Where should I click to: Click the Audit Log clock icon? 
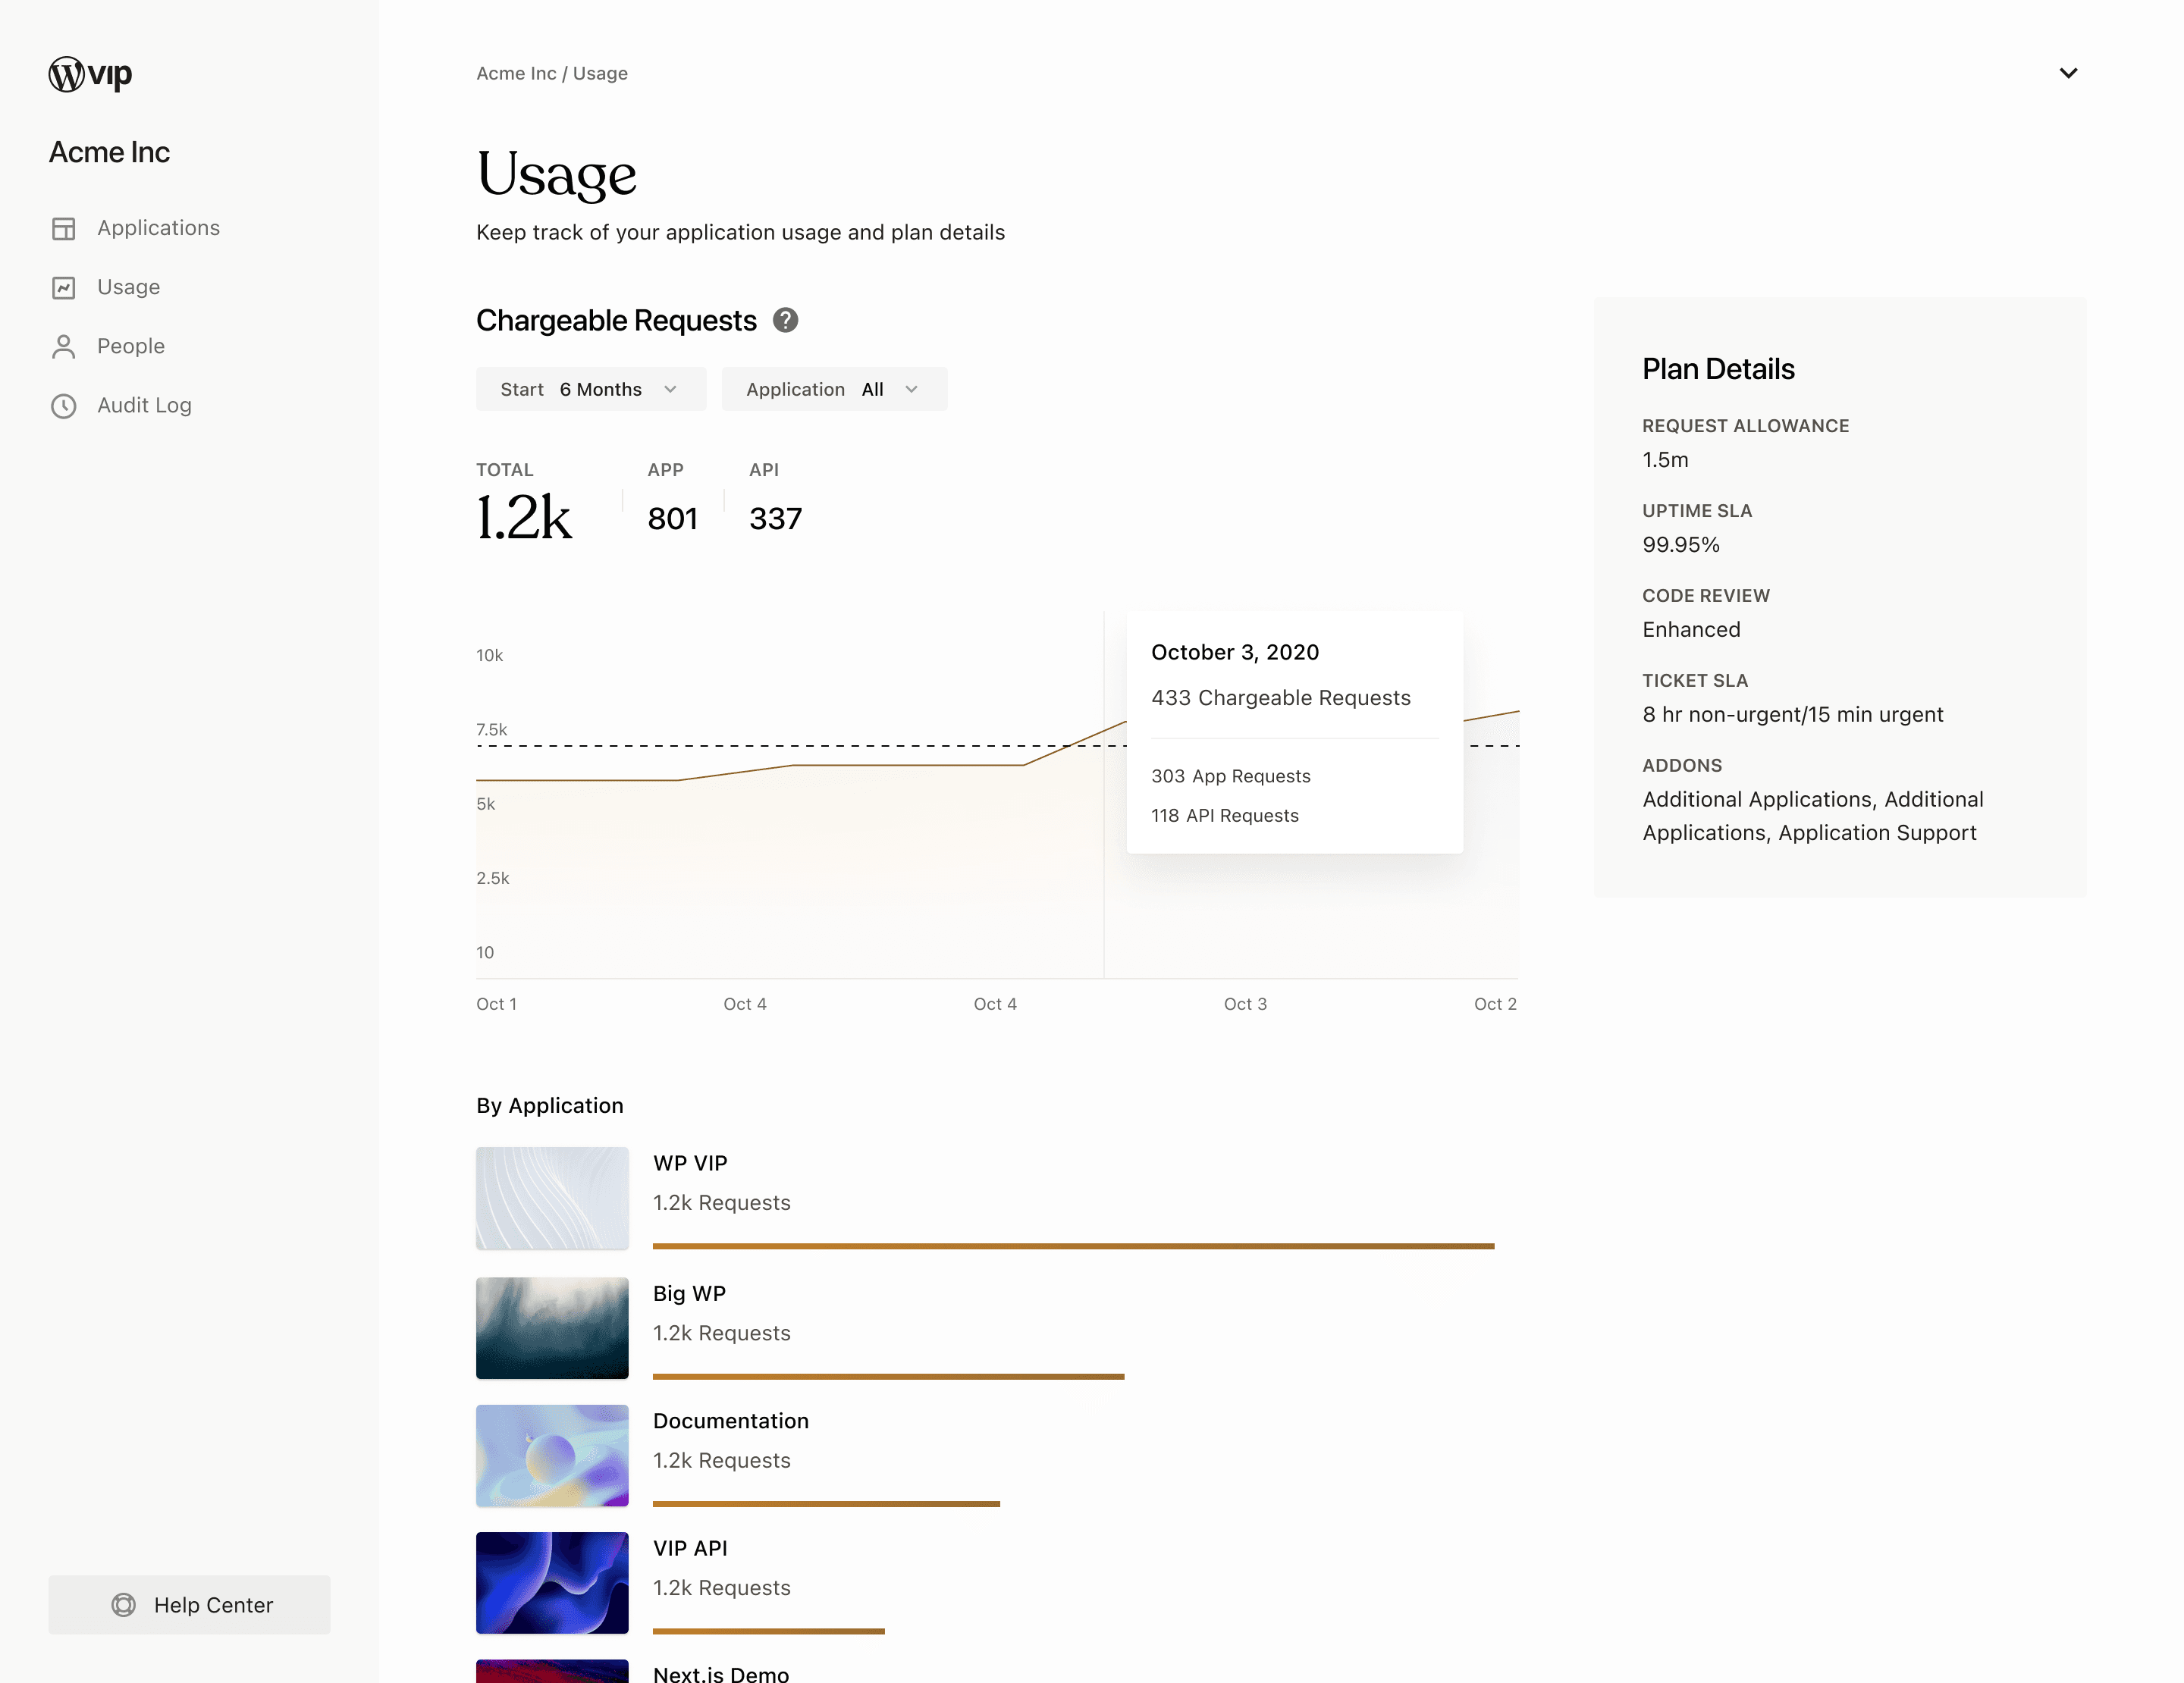pos(64,406)
